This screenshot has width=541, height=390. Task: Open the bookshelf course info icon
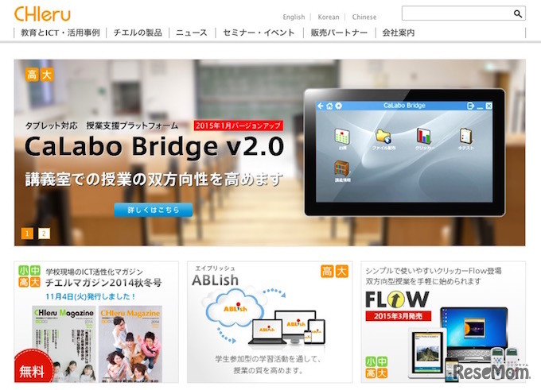(342, 169)
